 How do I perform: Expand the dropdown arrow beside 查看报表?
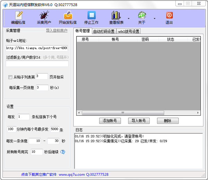pyautogui.click(x=129, y=19)
